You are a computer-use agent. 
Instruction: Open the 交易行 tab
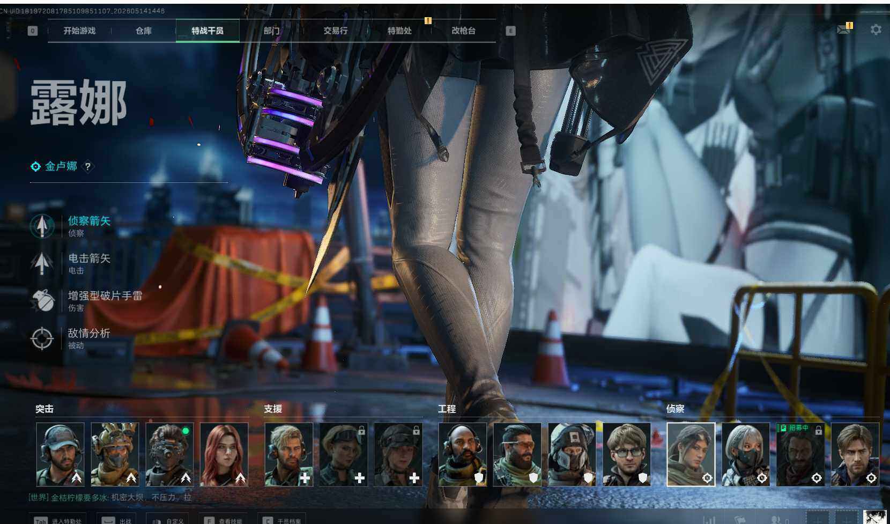pos(335,31)
